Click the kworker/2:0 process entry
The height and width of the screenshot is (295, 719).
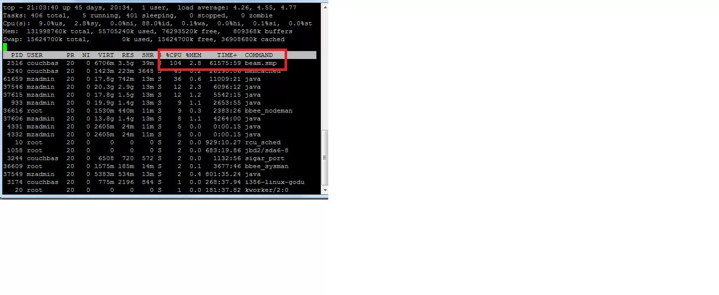[267, 190]
